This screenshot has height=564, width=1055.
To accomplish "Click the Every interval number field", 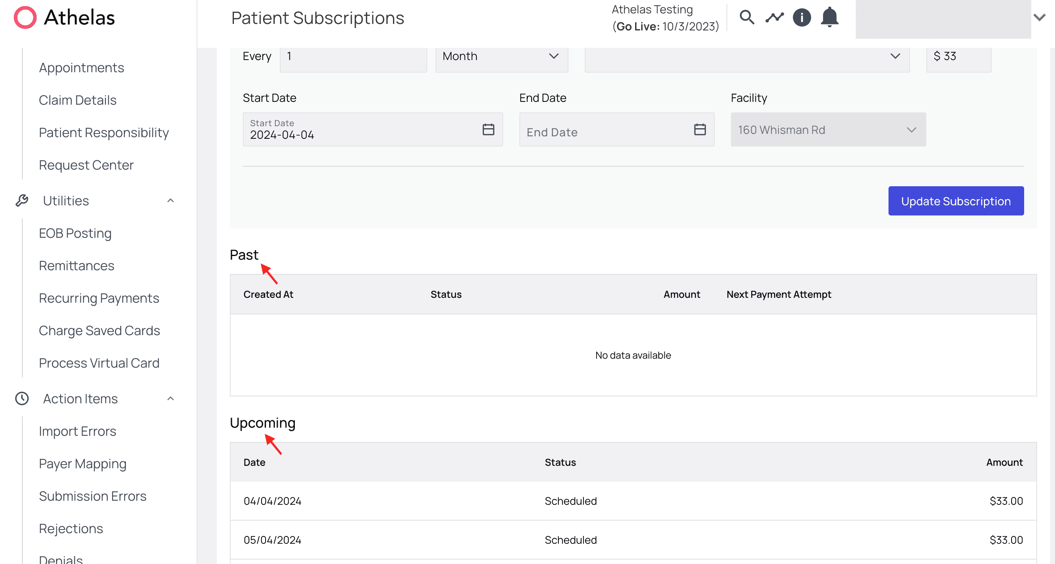I will coord(353,56).
